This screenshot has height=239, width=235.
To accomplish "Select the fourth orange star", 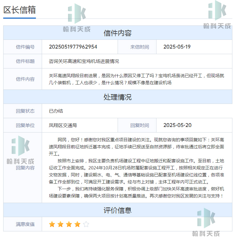I will (77, 224).
